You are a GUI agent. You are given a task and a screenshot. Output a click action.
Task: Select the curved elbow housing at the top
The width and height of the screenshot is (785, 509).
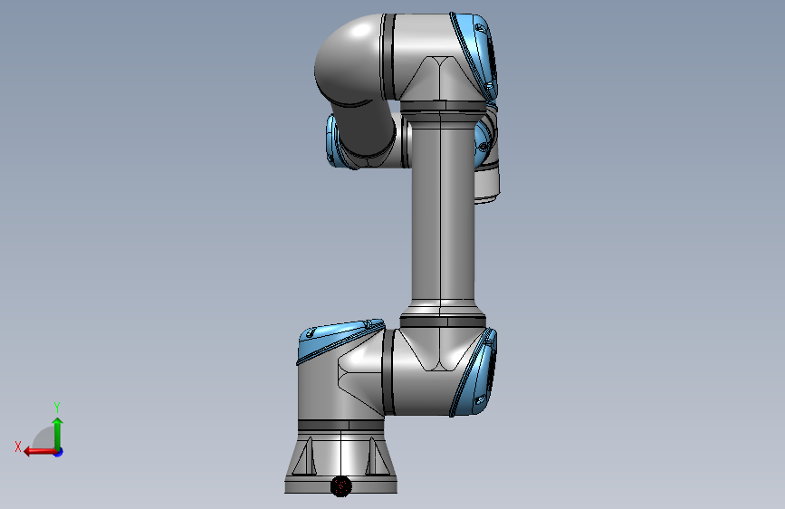pos(350,59)
